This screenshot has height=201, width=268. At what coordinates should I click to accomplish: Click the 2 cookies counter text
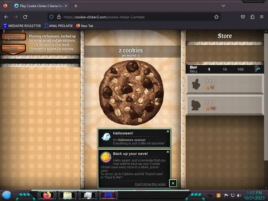point(131,50)
